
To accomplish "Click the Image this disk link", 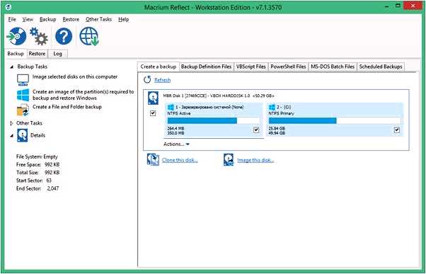I will [255, 160].
